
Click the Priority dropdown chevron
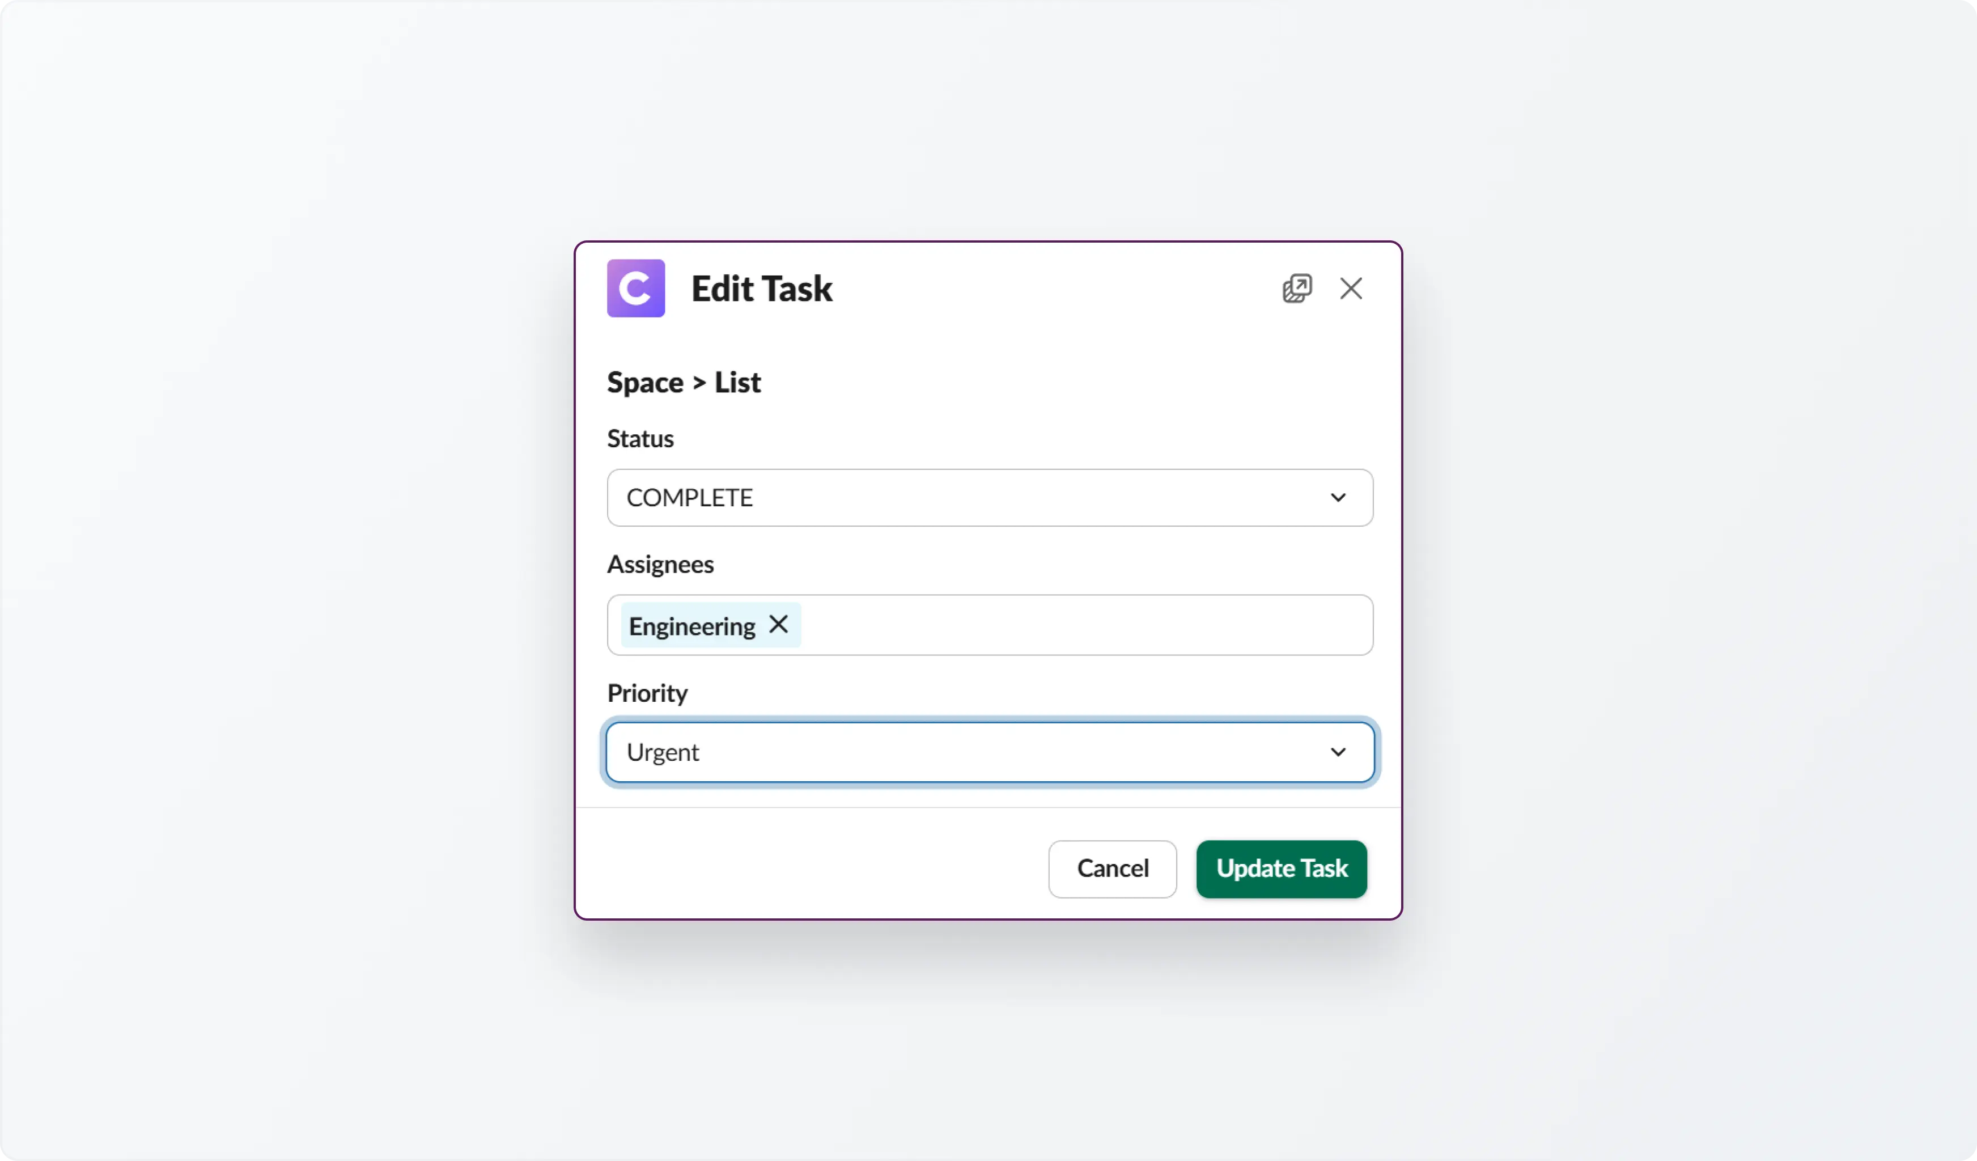click(x=1338, y=752)
